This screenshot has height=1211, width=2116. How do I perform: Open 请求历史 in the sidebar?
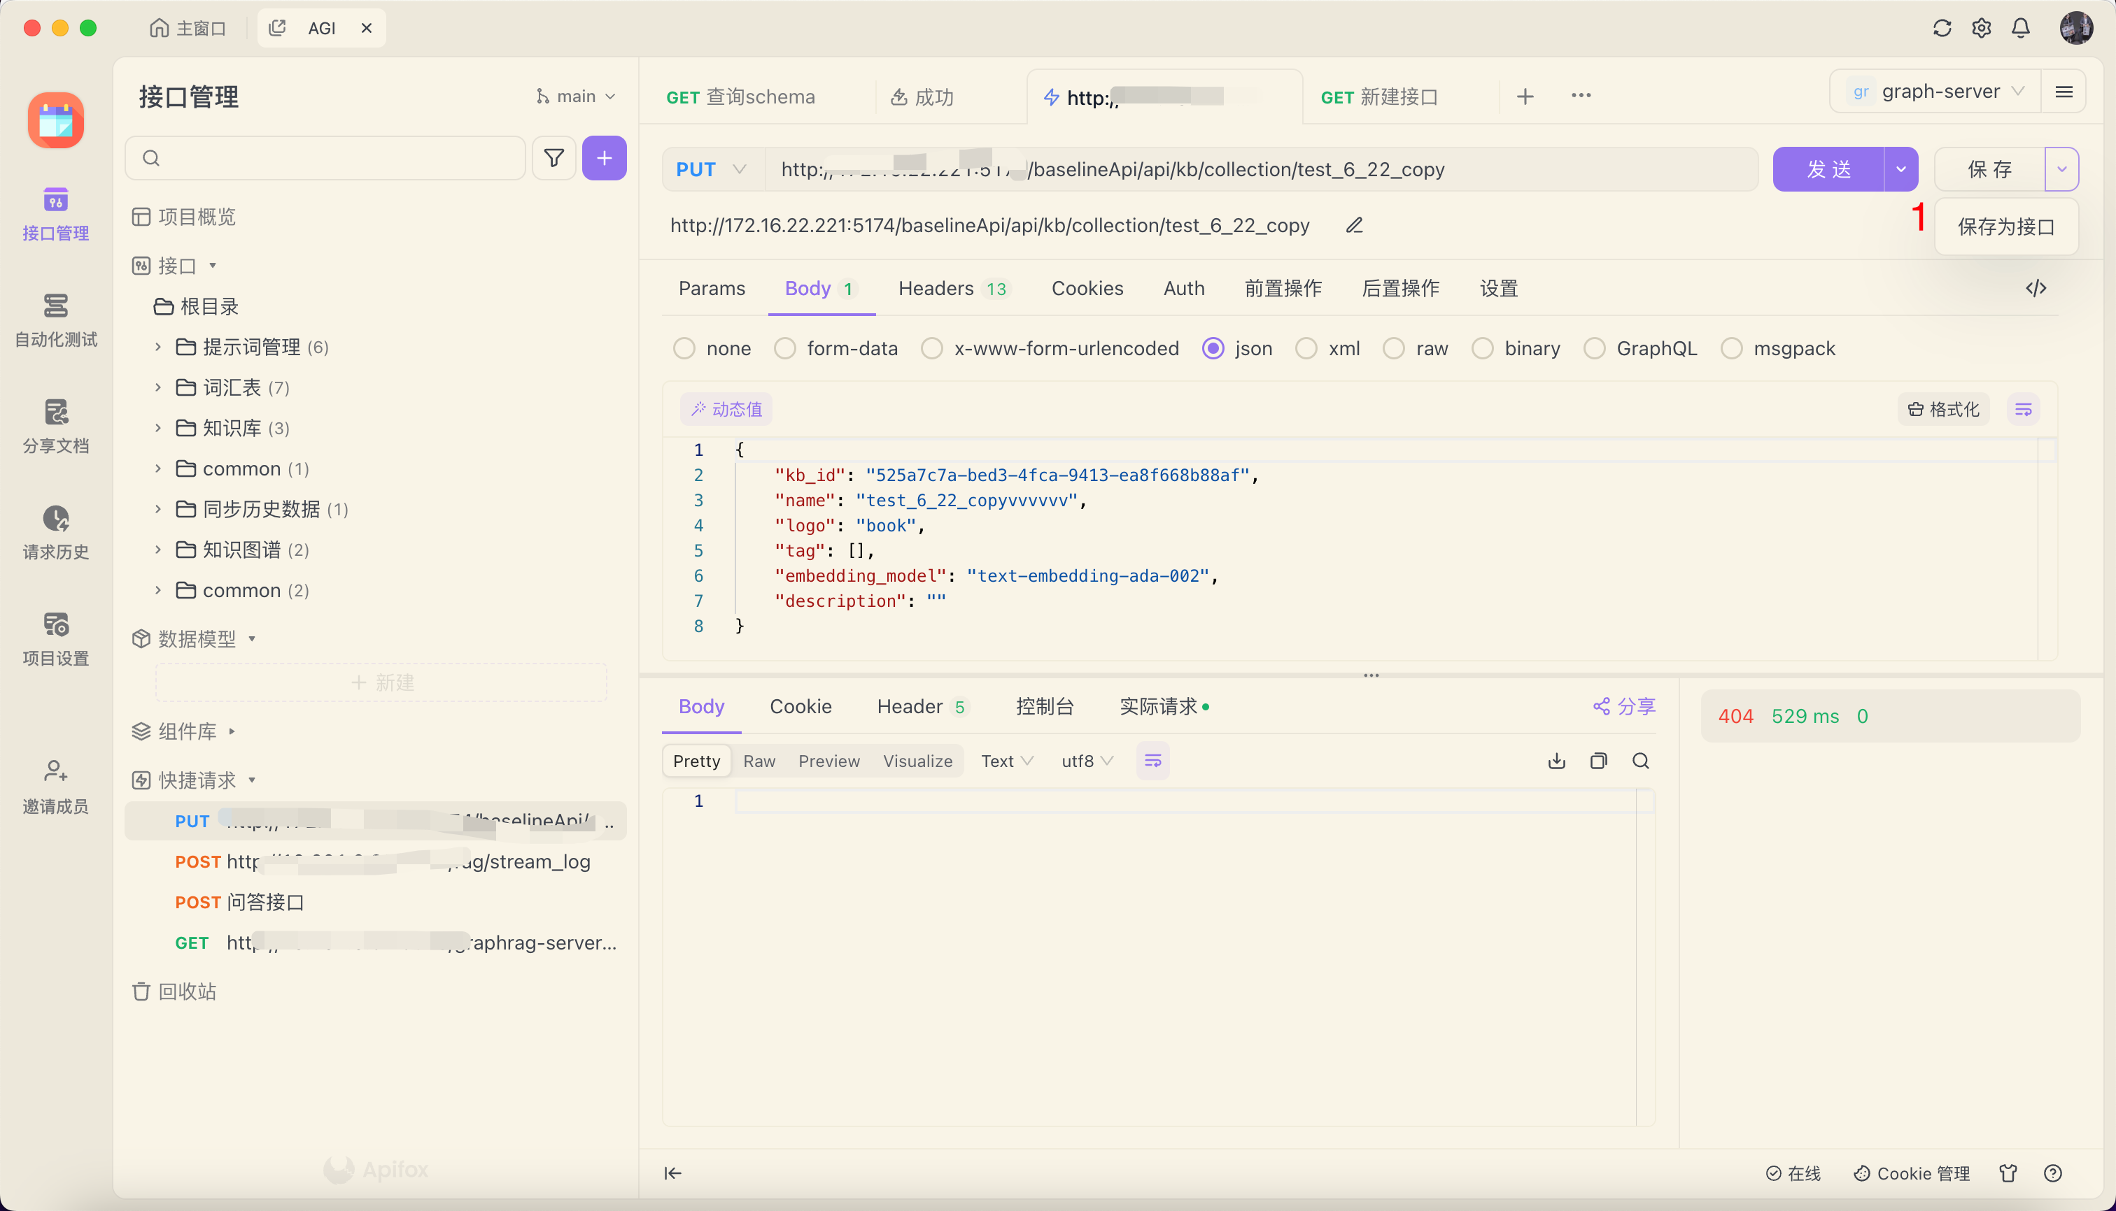pyautogui.click(x=56, y=533)
